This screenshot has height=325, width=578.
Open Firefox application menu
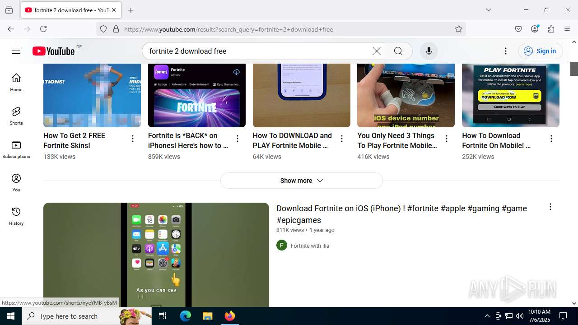pos(567,29)
